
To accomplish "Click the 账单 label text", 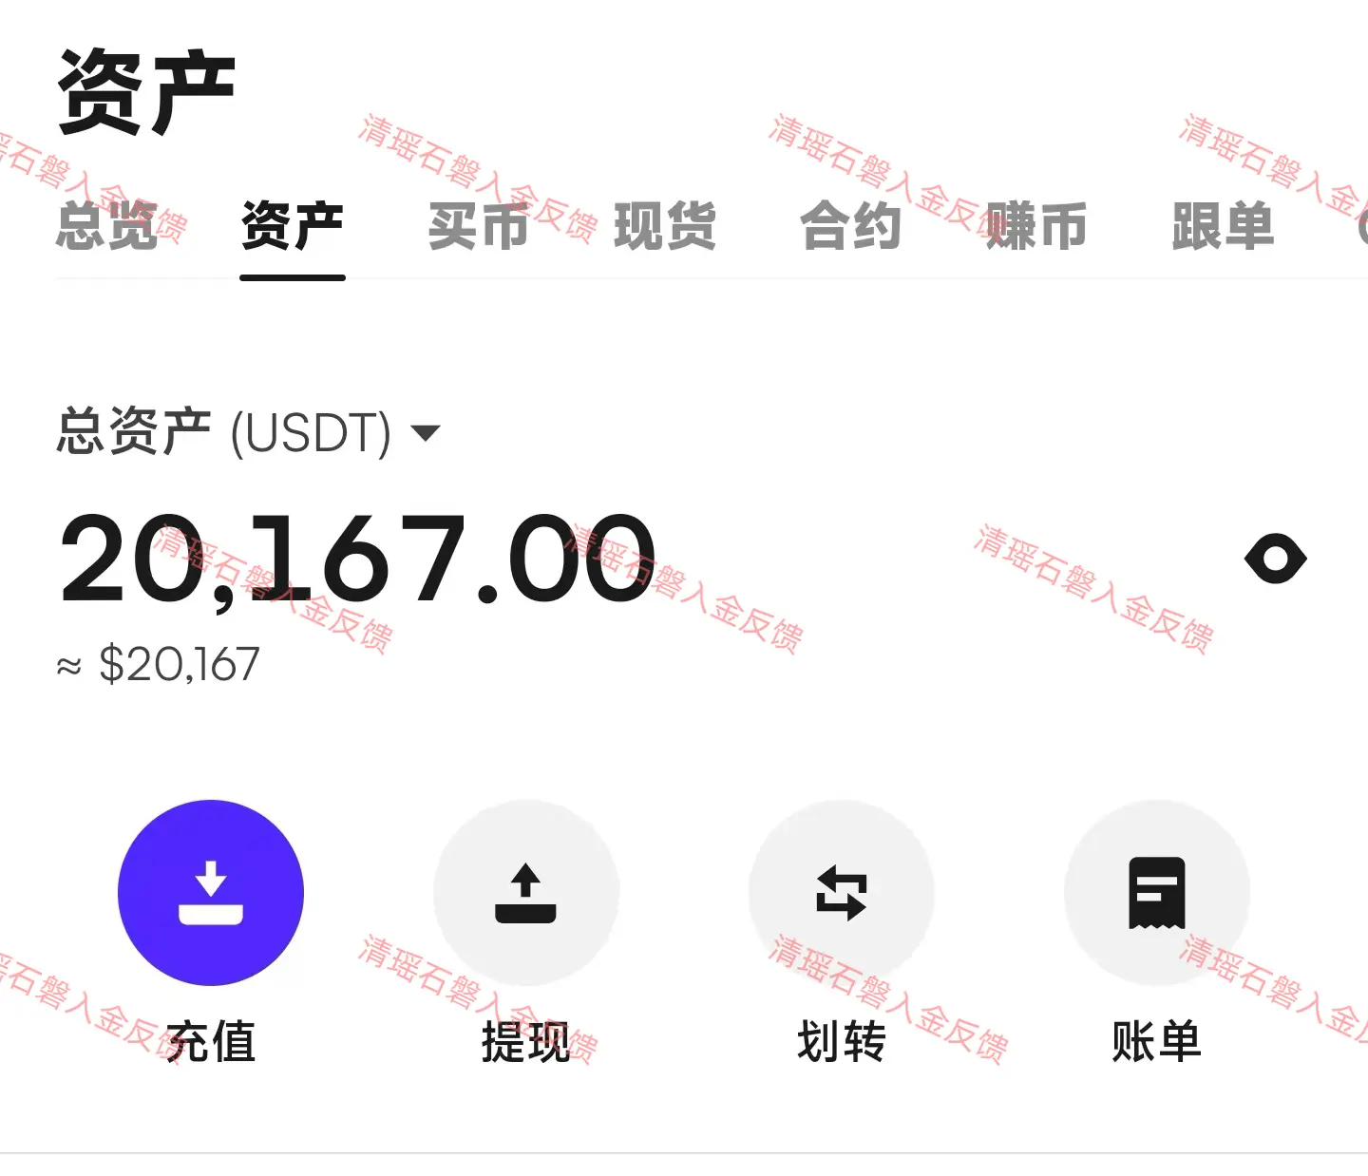I will tap(1157, 1041).
